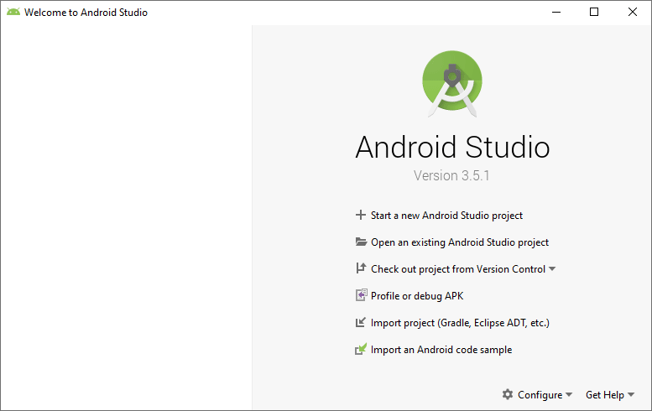
Task: Maximize the Welcome to Android Studio window
Action: pos(594,13)
